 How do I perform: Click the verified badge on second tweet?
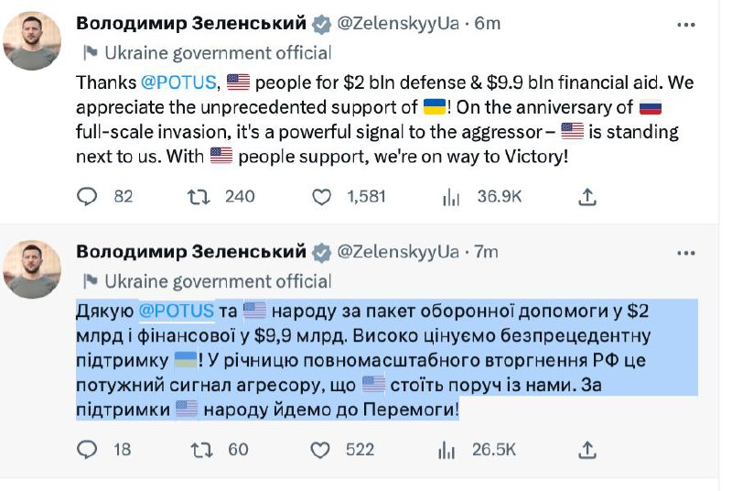[x=321, y=252]
